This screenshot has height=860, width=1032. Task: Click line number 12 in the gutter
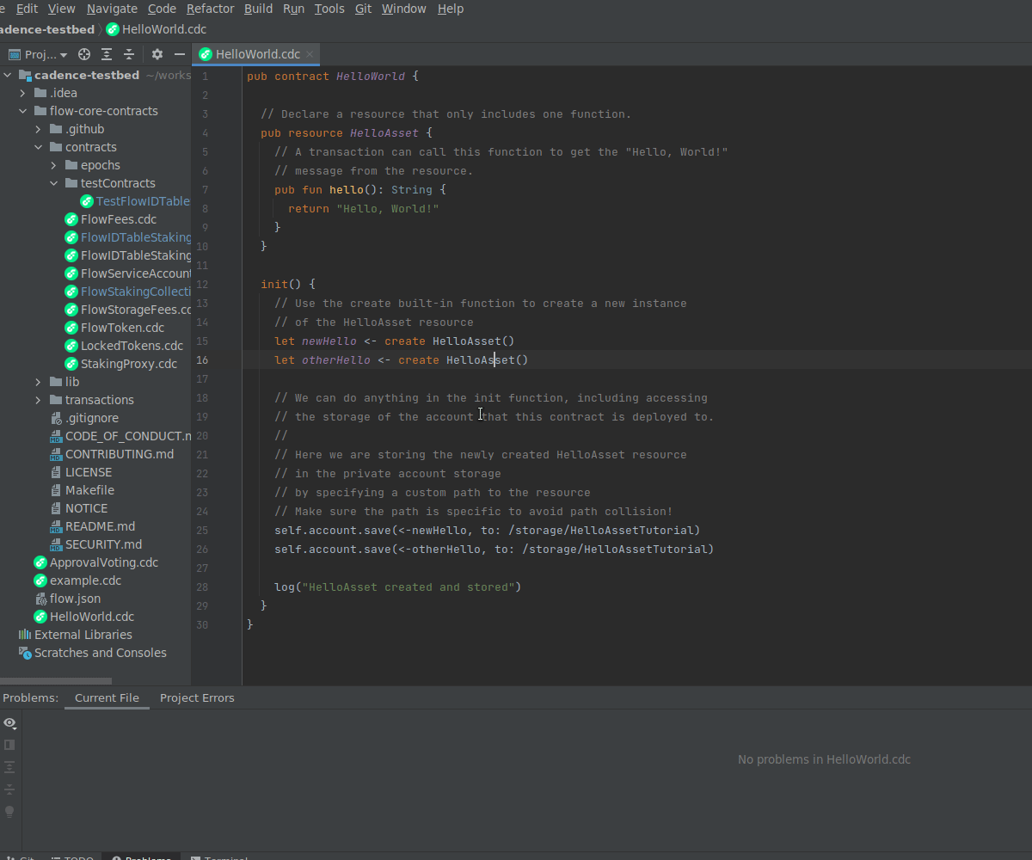click(x=202, y=284)
